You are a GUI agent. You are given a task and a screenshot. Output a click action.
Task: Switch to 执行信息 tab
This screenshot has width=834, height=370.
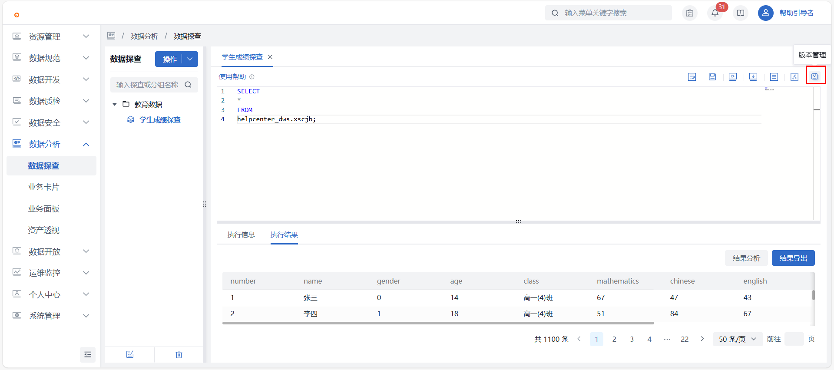point(241,235)
